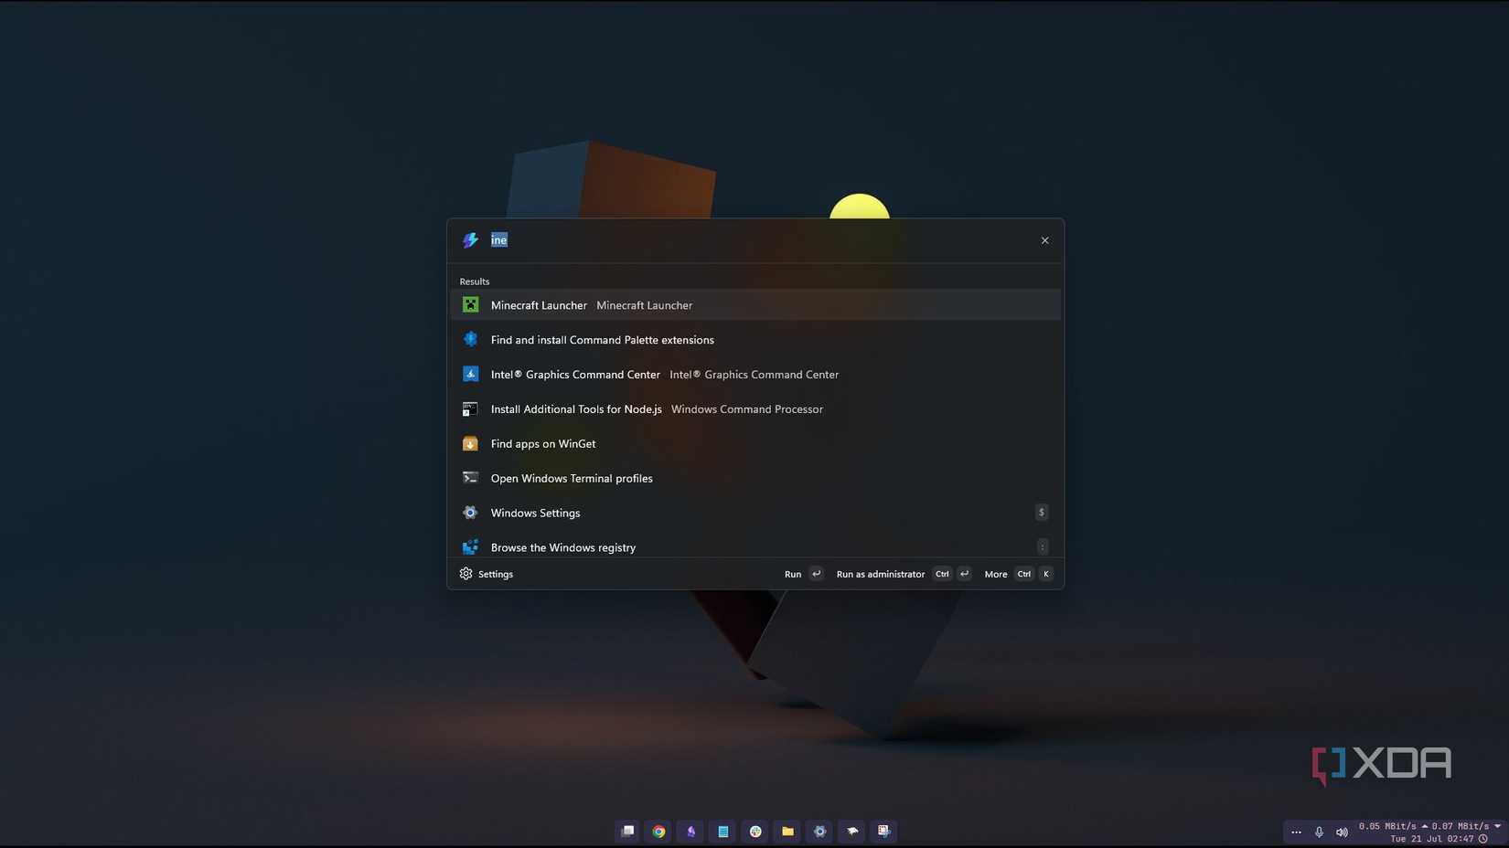Viewport: 1509px width, 848px height.
Task: Click the white bird icon in taskbar
Action: coord(852,832)
